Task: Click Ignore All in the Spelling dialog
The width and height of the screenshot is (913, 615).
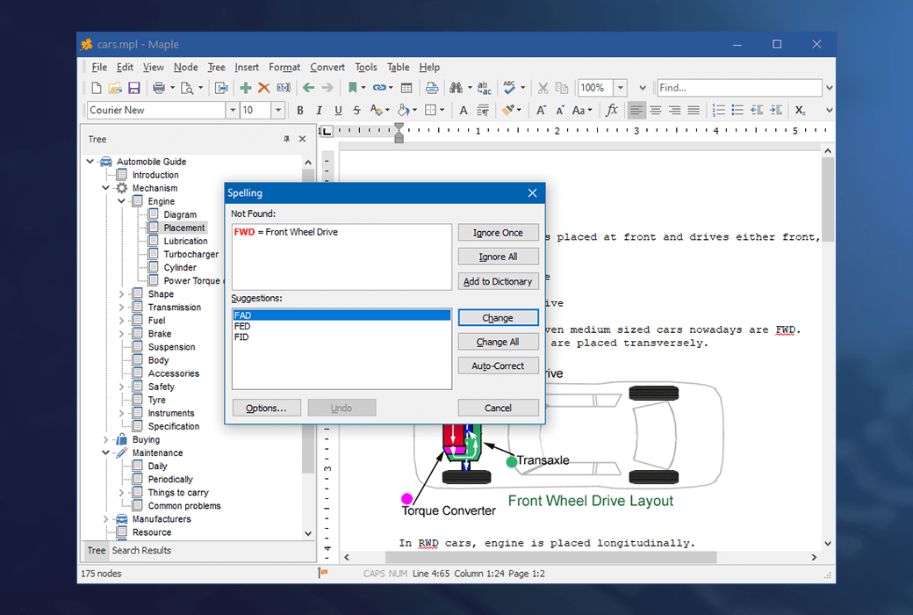Action: point(498,257)
